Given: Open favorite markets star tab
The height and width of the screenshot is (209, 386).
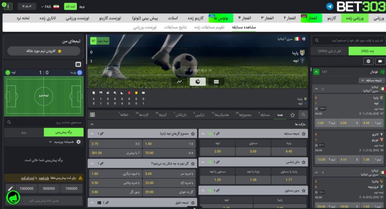Looking at the screenshot, I should tap(293, 115).
